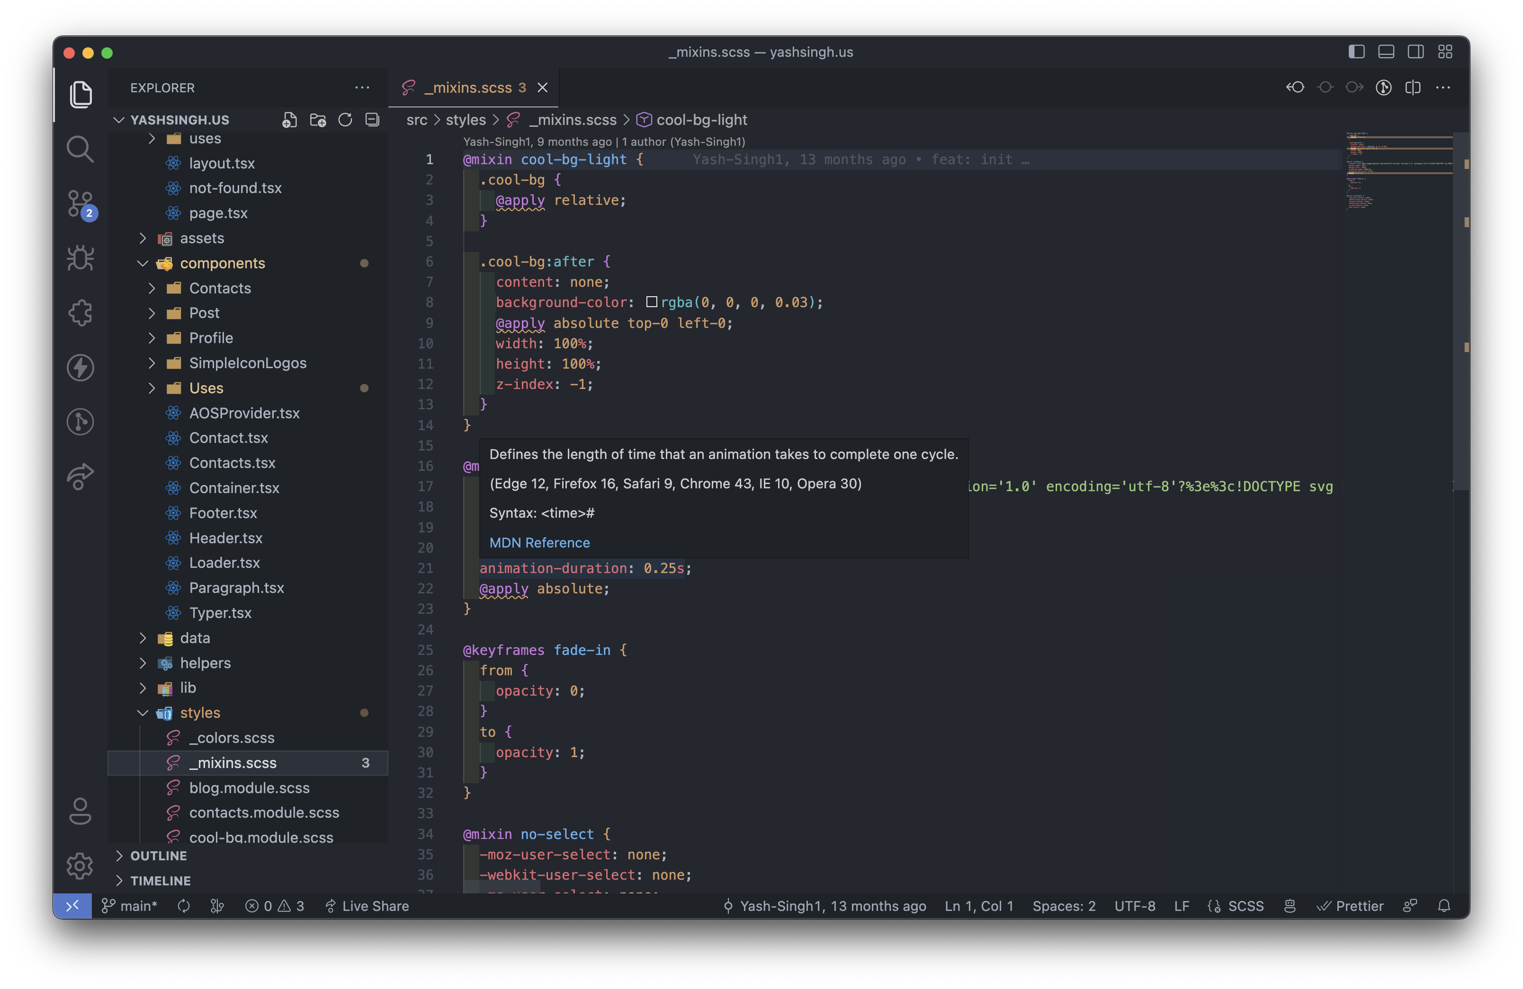Go to next change in editor toolbar
Image resolution: width=1523 pixels, height=989 pixels.
click(1355, 87)
